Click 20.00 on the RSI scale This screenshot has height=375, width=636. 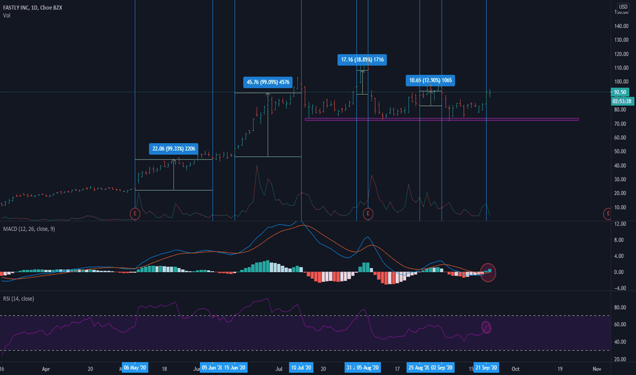coord(620,359)
